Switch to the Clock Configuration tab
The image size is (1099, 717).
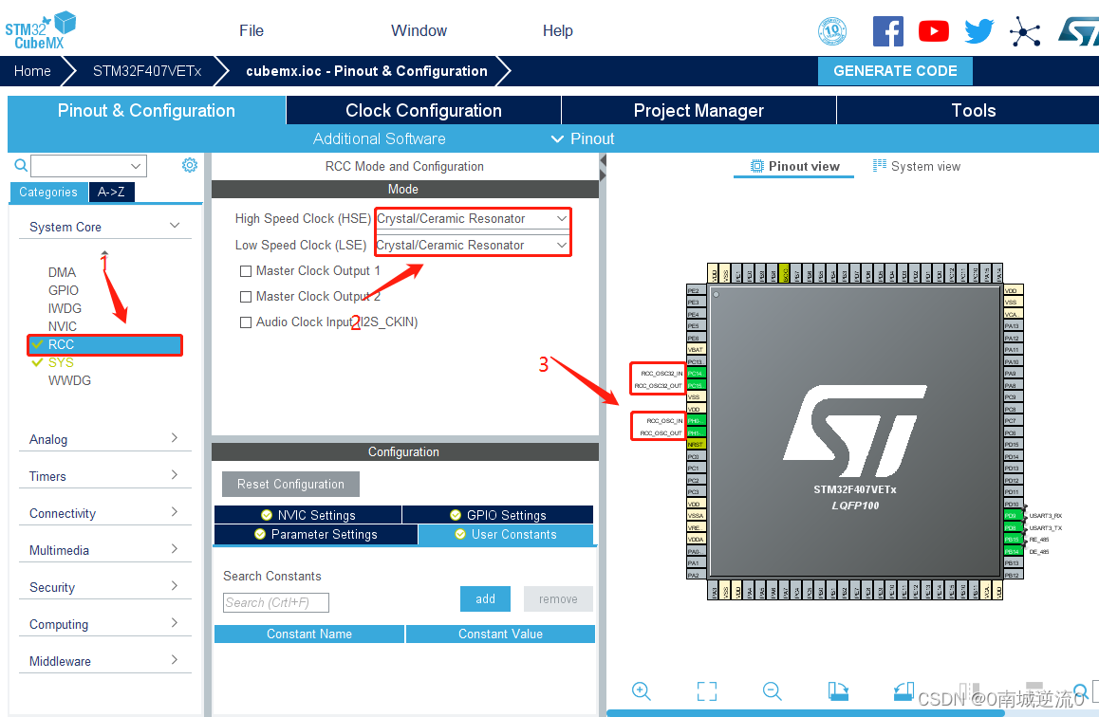point(421,110)
